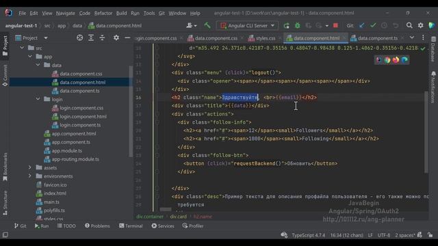Click Git update project arrow
The height and width of the screenshot is (246, 438).
(362, 25)
